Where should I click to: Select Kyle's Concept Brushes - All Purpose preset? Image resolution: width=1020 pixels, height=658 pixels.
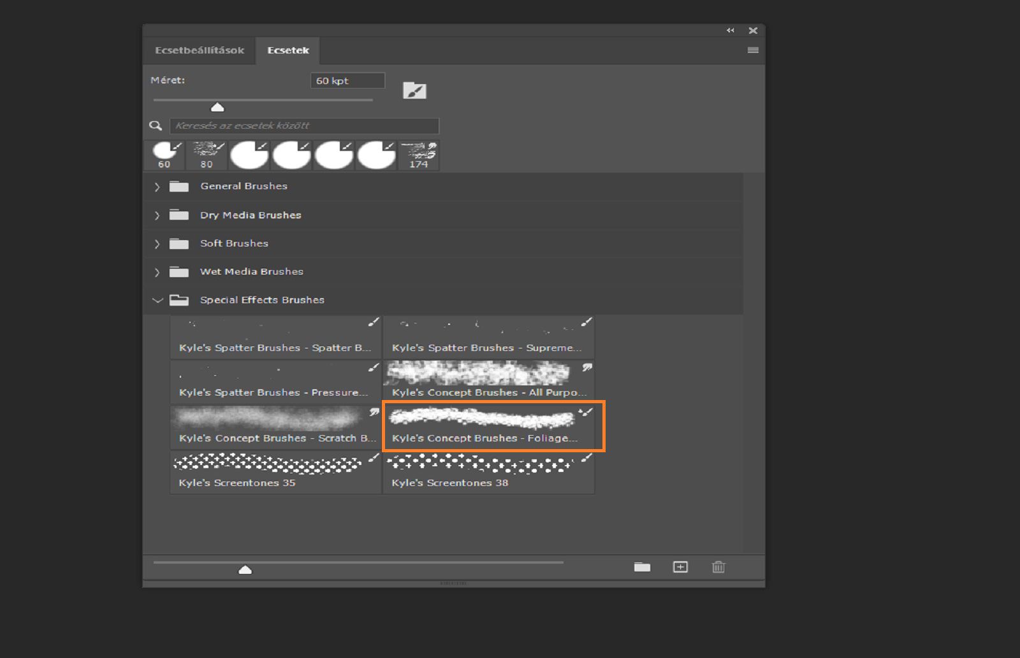pyautogui.click(x=488, y=382)
